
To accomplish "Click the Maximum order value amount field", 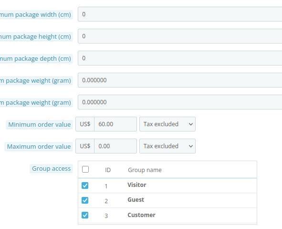I will 115,146.
